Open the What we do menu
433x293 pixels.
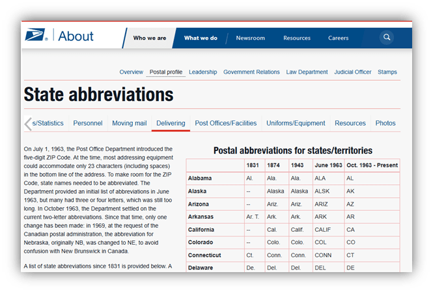click(201, 38)
